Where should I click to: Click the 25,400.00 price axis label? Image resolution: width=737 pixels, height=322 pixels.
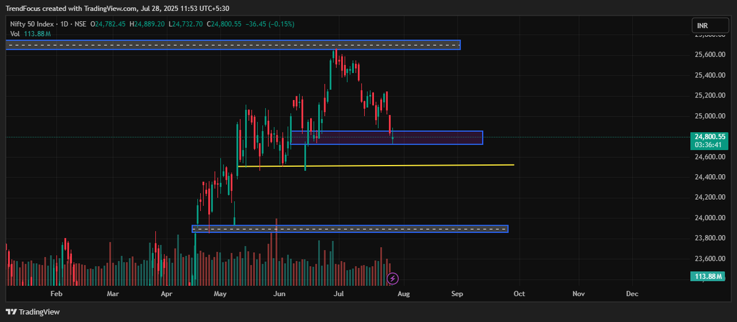[710, 75]
